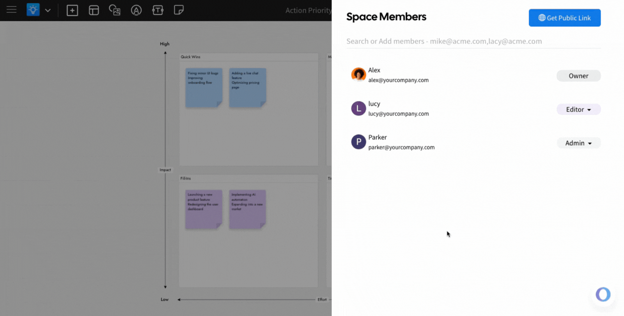Screen dimensions: 624x316
Task: Click the name Parker in members list
Action: click(378, 137)
